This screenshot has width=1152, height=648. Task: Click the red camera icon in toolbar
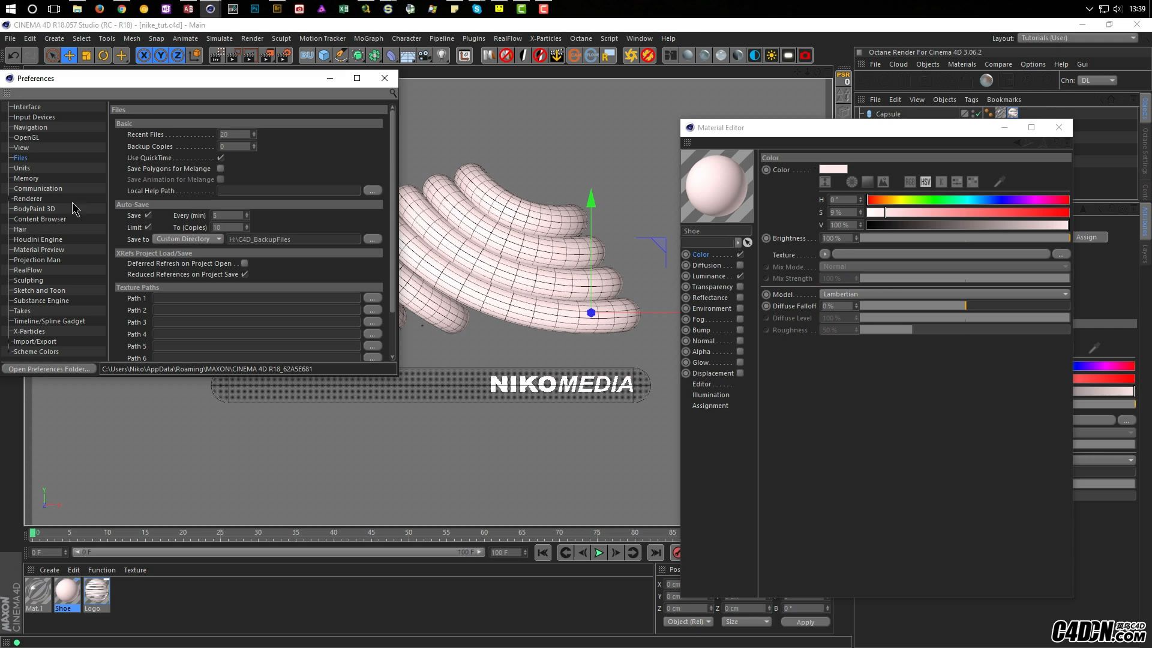coord(805,55)
